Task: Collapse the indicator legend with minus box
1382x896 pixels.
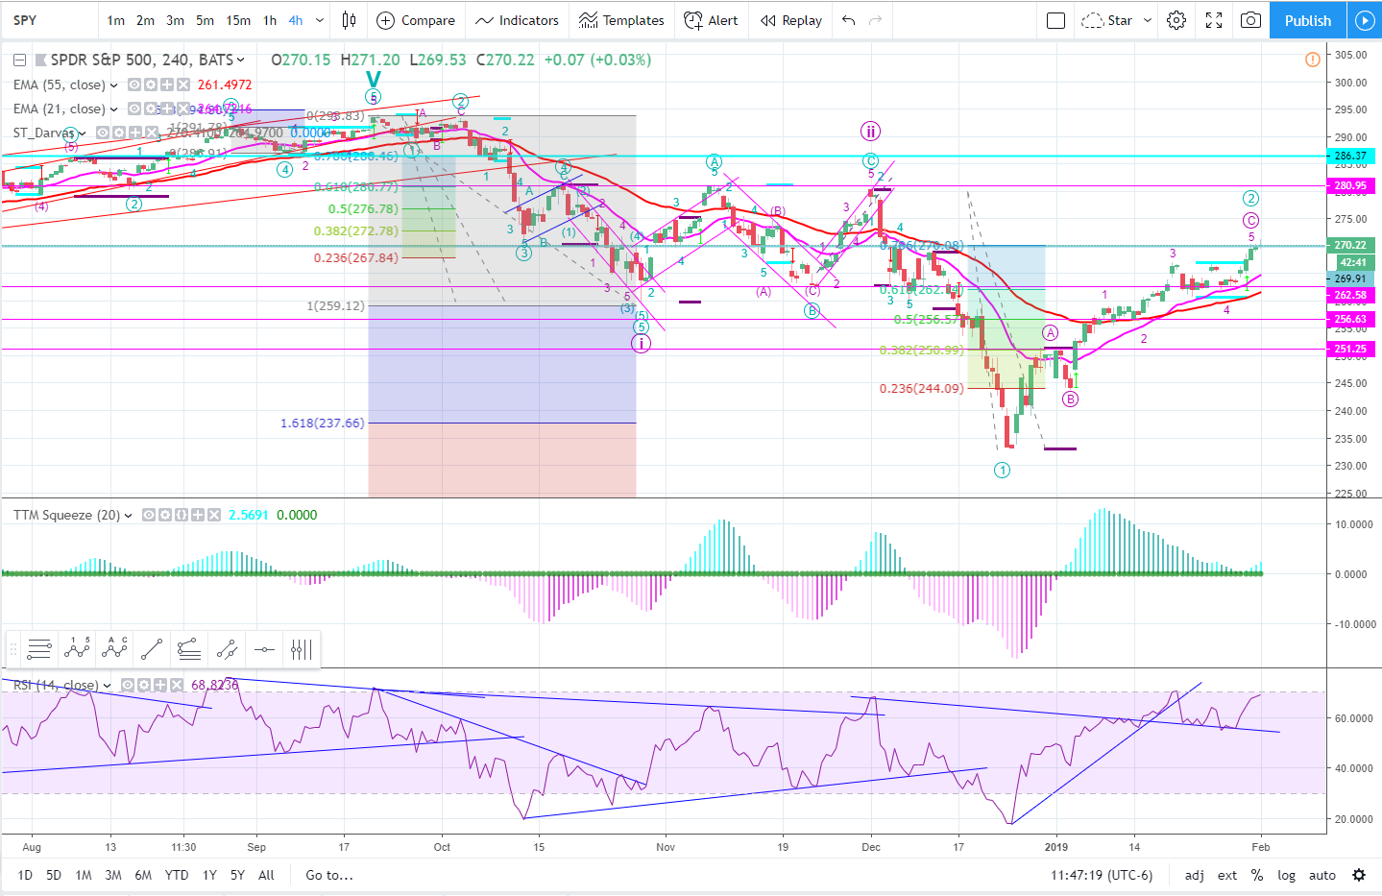Action: (19, 60)
